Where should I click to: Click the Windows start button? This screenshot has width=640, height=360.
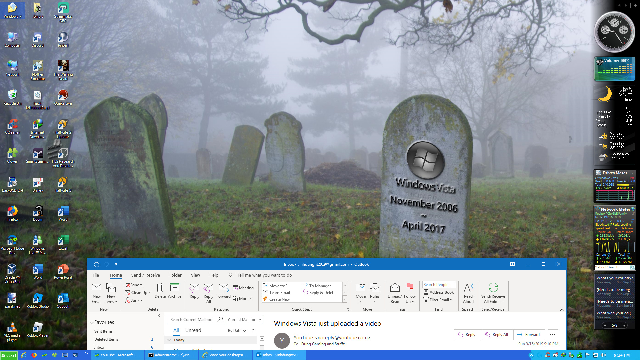point(9,355)
